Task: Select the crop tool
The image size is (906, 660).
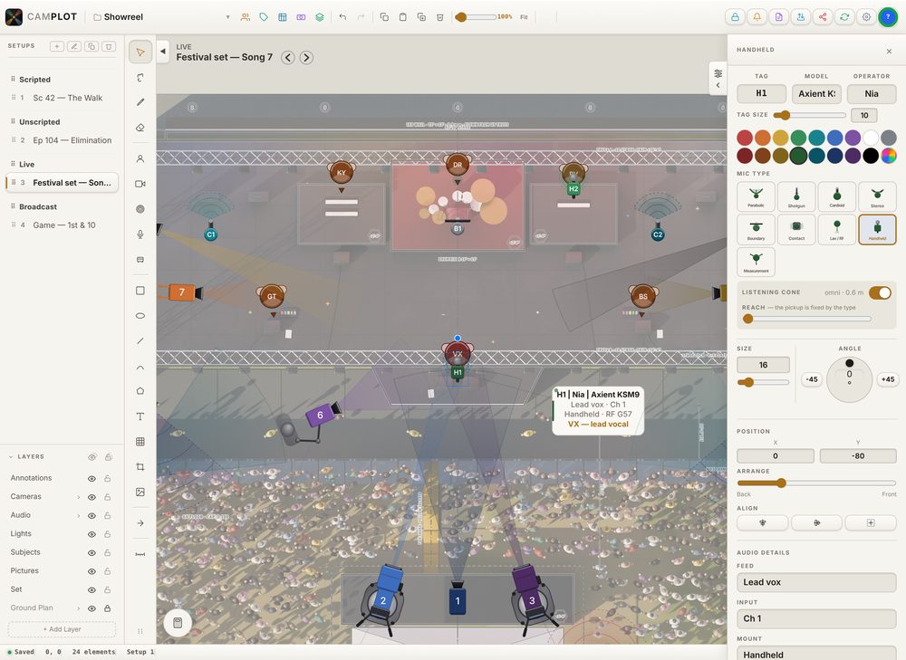Action: 140,466
